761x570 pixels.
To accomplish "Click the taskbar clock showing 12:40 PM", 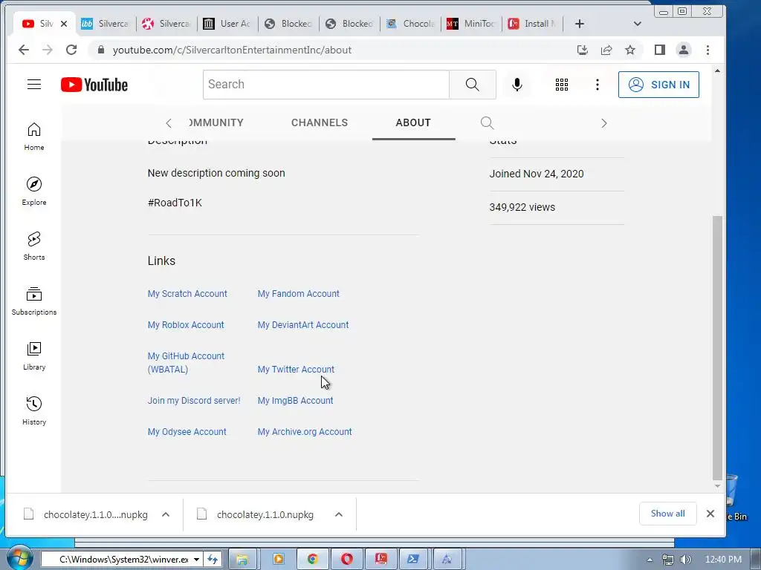I will click(723, 560).
